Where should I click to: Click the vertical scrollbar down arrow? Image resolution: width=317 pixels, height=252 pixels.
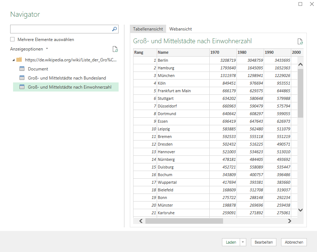point(300,210)
